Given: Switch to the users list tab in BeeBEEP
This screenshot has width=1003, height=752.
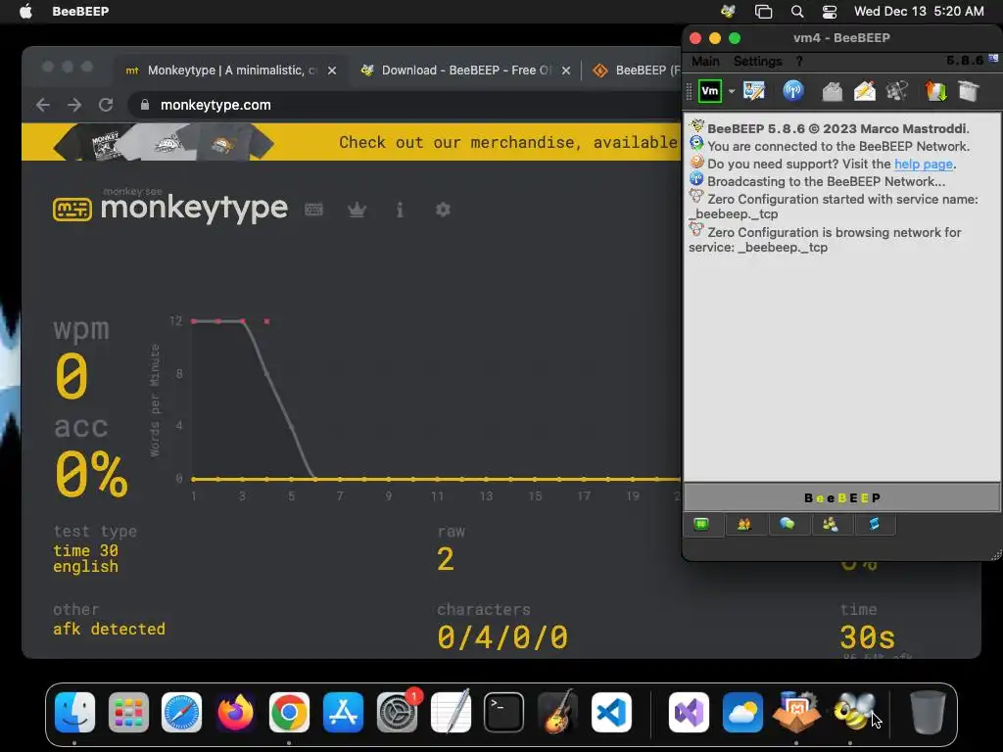Looking at the screenshot, I should (744, 525).
